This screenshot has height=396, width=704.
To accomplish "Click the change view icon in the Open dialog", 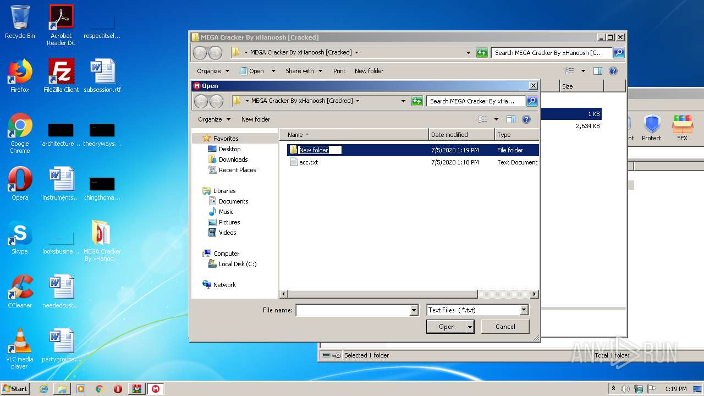I will pyautogui.click(x=483, y=119).
